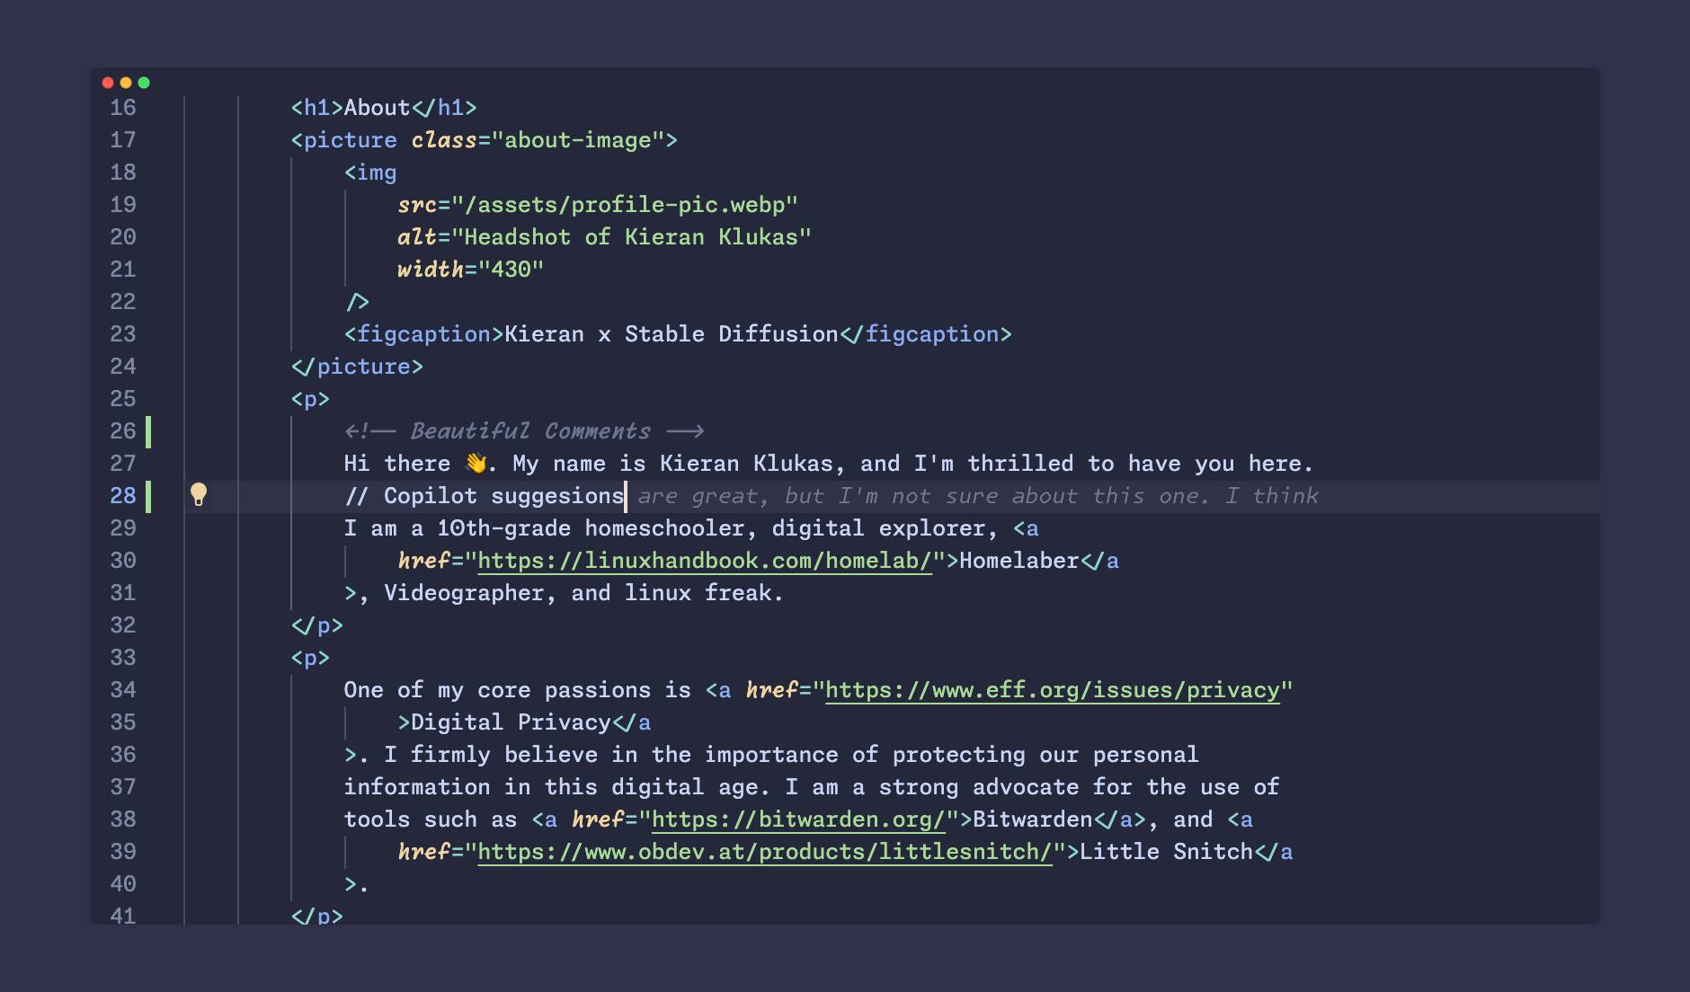1690x992 pixels.
Task: Click the lightbulb quick-fix icon on line 28
Action: click(200, 495)
